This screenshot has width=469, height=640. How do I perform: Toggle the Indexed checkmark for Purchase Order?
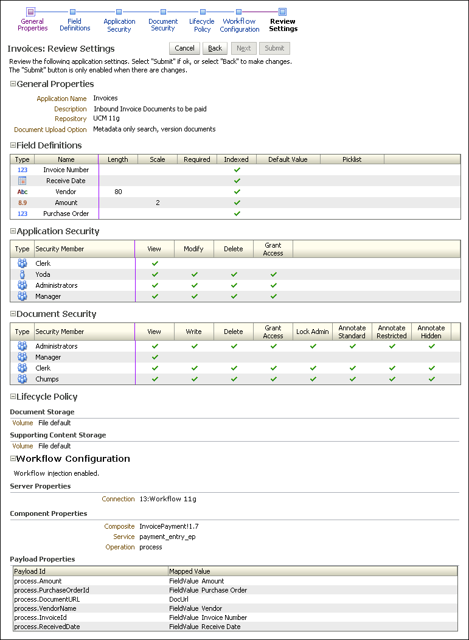237,214
